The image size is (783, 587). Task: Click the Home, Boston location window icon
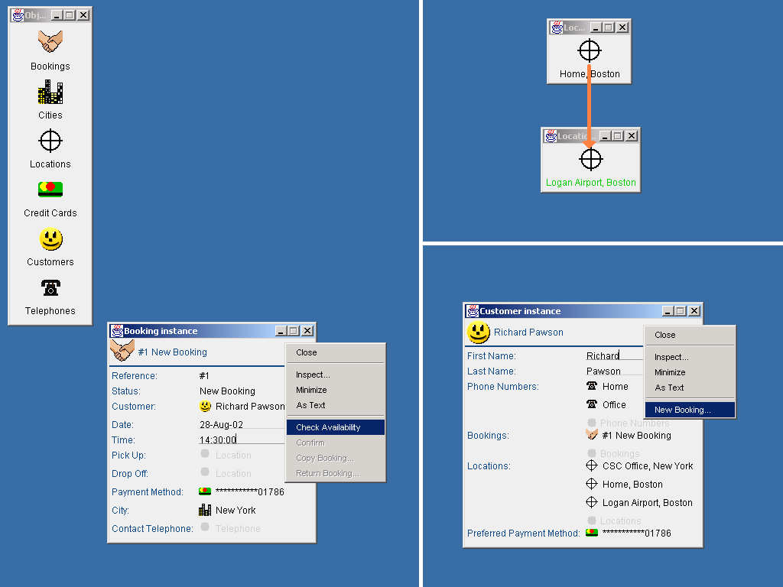(589, 50)
